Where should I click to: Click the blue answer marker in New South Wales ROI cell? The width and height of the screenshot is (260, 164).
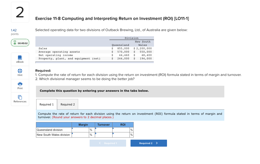[x=113, y=133]
